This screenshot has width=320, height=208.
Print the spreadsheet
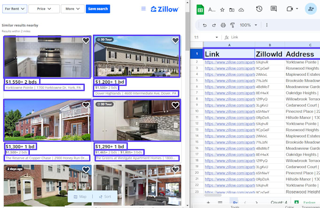[x=223, y=25]
